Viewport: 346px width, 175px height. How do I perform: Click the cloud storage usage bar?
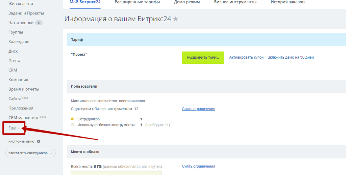[116, 173]
